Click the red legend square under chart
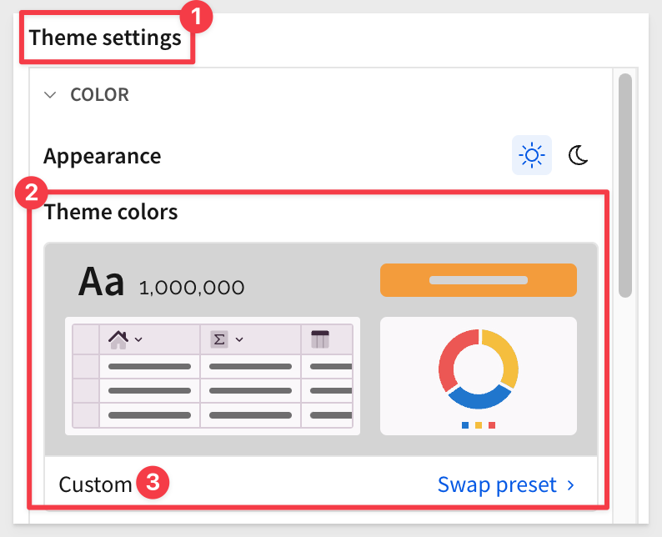The height and width of the screenshot is (537, 662). [x=492, y=425]
